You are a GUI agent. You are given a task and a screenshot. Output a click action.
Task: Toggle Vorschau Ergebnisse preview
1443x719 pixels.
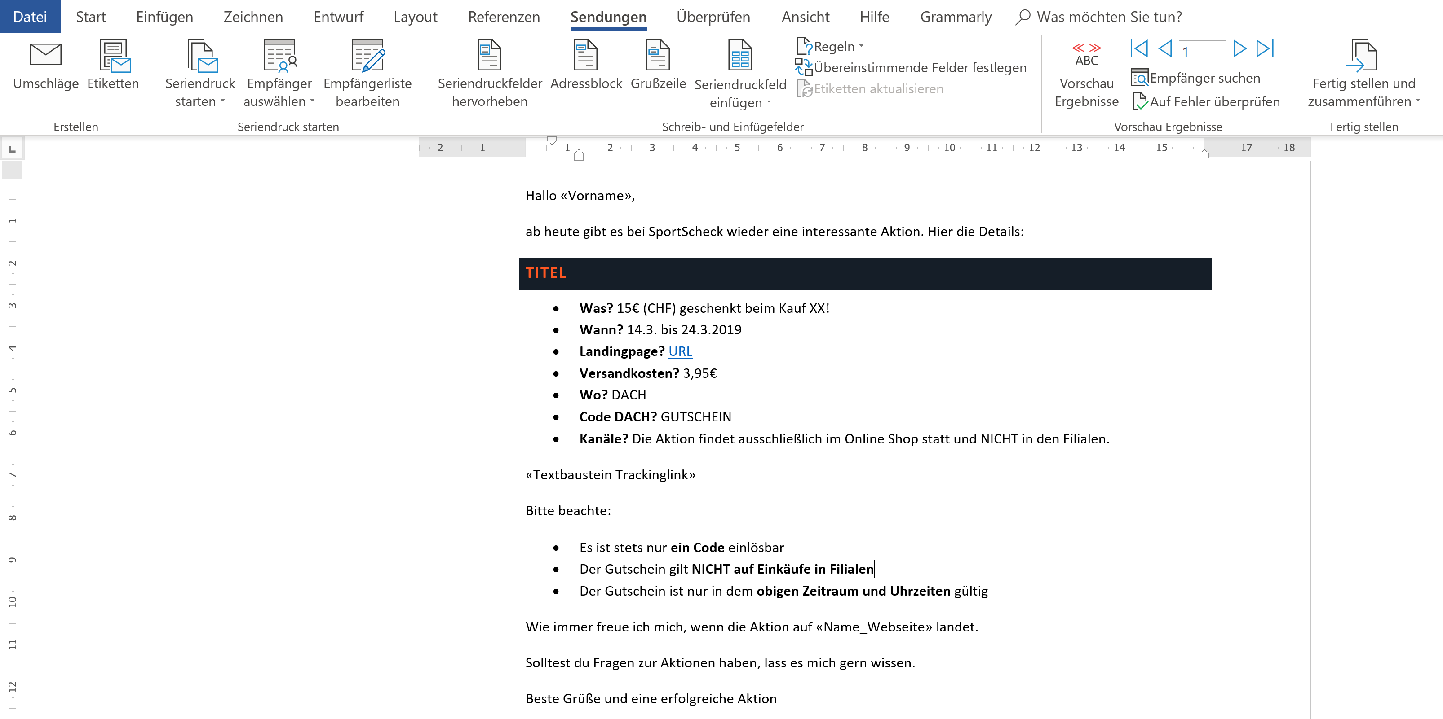click(x=1086, y=74)
